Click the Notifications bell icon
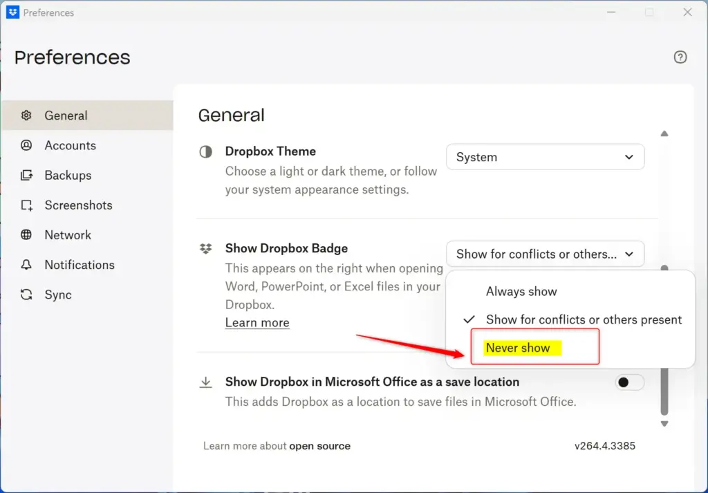Viewport: 708px width, 493px height. pyautogui.click(x=26, y=265)
